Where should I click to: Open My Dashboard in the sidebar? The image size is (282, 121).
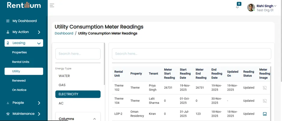[25, 21]
